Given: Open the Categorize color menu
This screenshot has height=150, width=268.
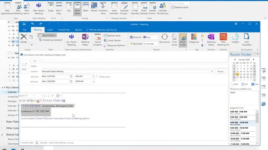Looking at the screenshot, I should point(194,40).
